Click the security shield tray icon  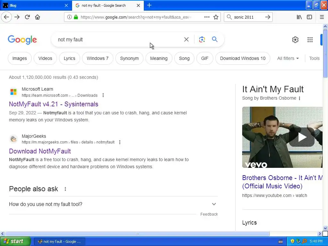point(292,241)
